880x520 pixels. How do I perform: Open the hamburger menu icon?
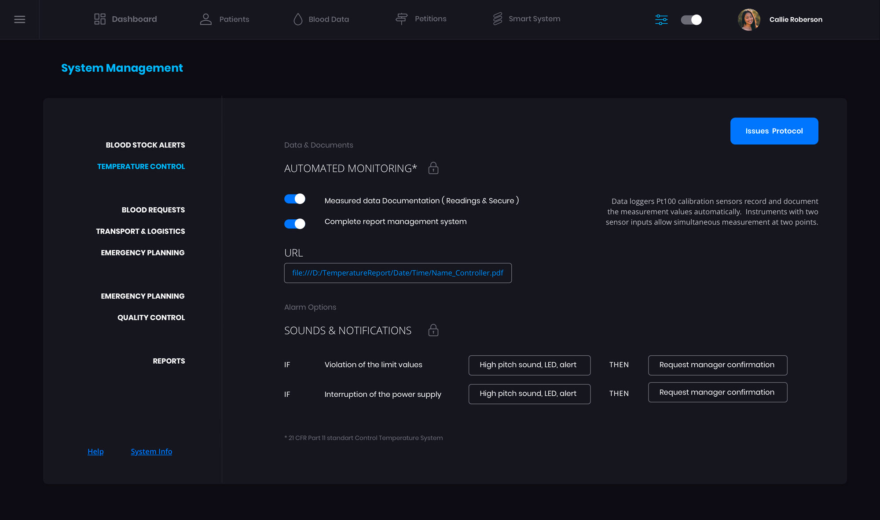click(19, 19)
